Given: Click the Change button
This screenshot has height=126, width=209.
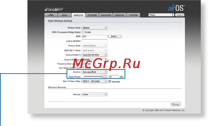Looking at the screenshot, I should (176, 104).
